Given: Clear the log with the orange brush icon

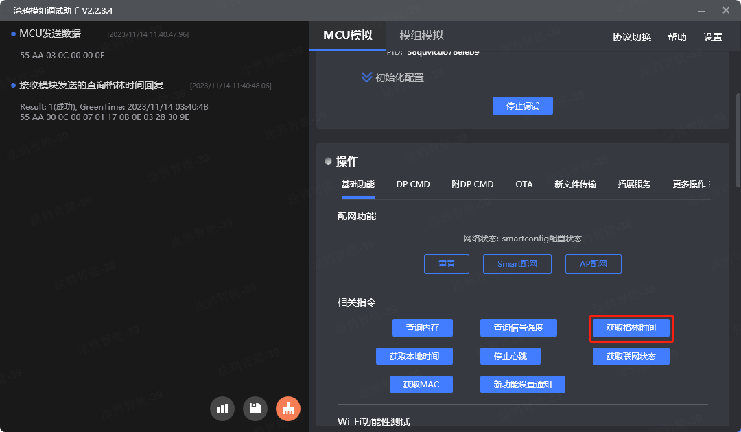Looking at the screenshot, I should pyautogui.click(x=287, y=408).
